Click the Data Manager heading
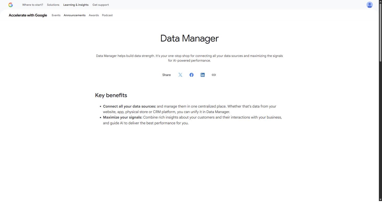 pos(189,38)
